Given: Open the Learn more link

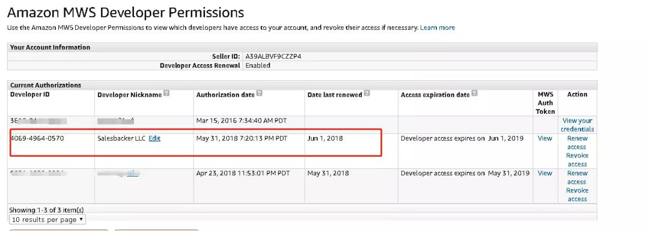Looking at the screenshot, I should 437,28.
